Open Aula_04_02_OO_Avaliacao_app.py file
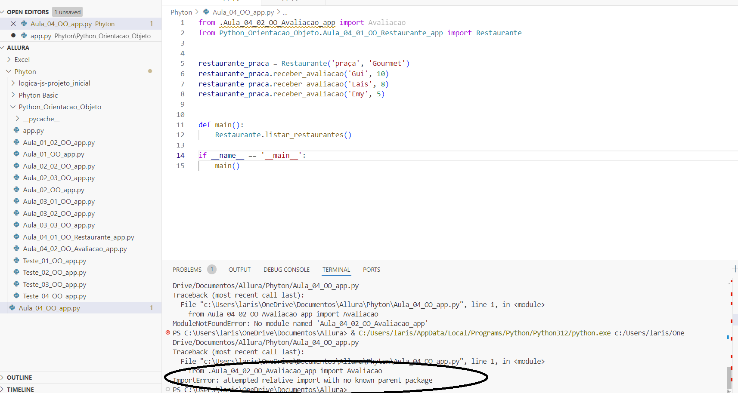Image resolution: width=738 pixels, height=393 pixels. click(x=75, y=249)
